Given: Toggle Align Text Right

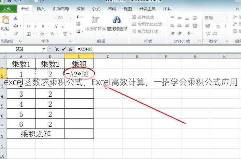Looking at the screenshot, I should point(187,26).
